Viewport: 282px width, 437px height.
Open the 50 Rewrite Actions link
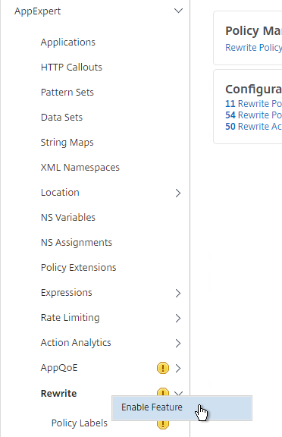tap(254, 127)
